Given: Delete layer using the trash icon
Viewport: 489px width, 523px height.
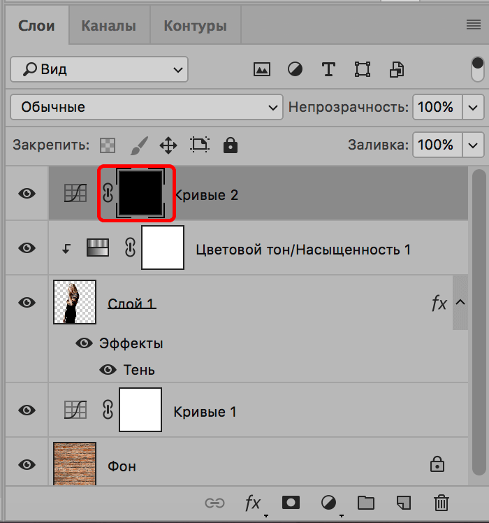Looking at the screenshot, I should [x=441, y=502].
